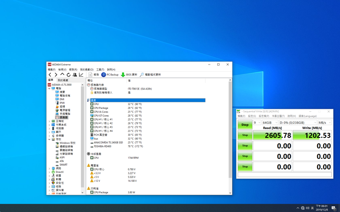
Task: Click the CrystalDiskMark title bar icon
Action: [238, 111]
